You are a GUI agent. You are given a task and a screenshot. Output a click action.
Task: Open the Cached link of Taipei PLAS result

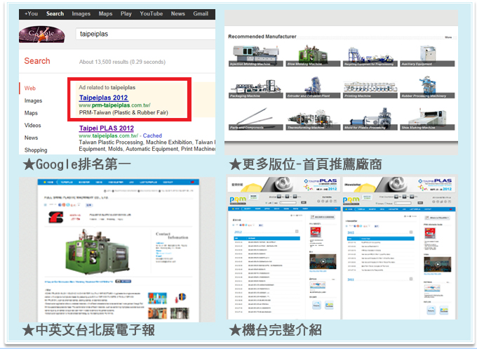[x=152, y=136]
